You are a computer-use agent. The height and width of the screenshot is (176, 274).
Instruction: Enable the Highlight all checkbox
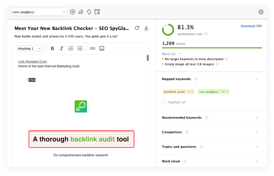[164, 102]
